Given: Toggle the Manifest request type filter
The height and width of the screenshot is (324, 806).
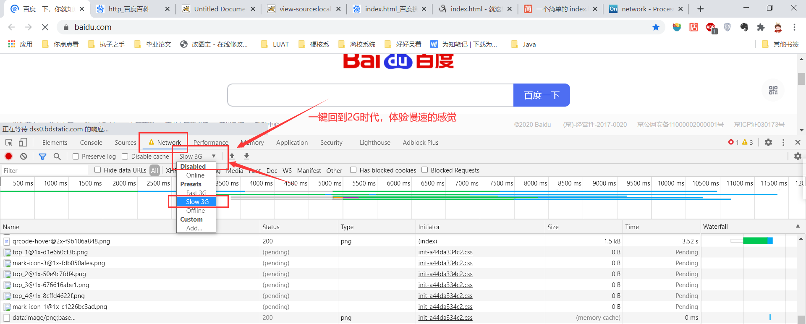Looking at the screenshot, I should pyautogui.click(x=309, y=170).
